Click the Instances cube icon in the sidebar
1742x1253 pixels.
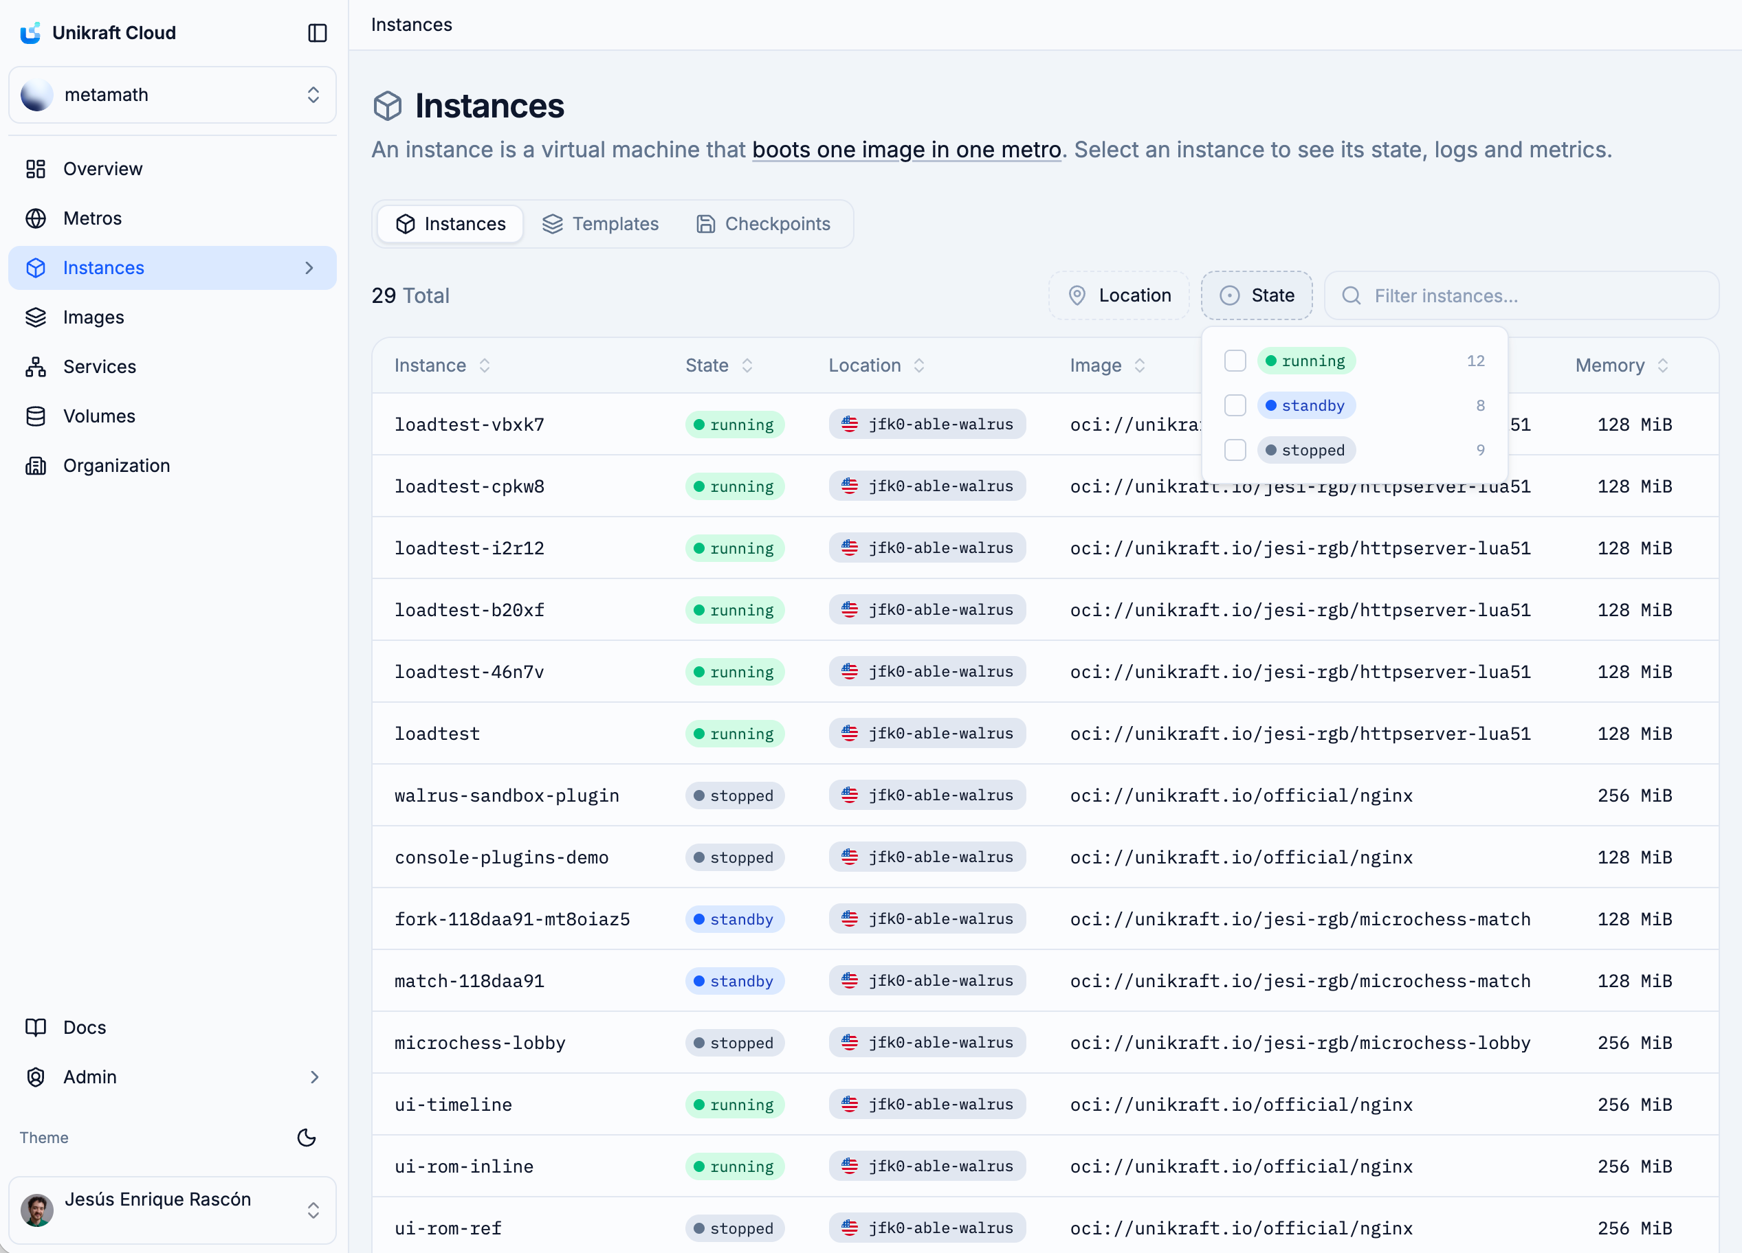36,268
